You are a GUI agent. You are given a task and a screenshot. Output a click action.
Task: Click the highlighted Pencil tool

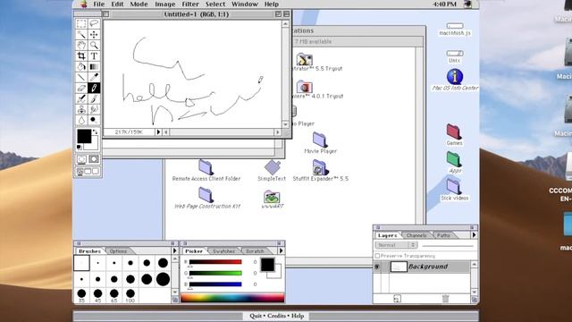coord(94,88)
